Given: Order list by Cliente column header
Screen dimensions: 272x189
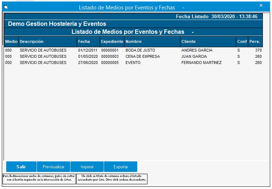Looking at the screenshot, I should point(208,41).
